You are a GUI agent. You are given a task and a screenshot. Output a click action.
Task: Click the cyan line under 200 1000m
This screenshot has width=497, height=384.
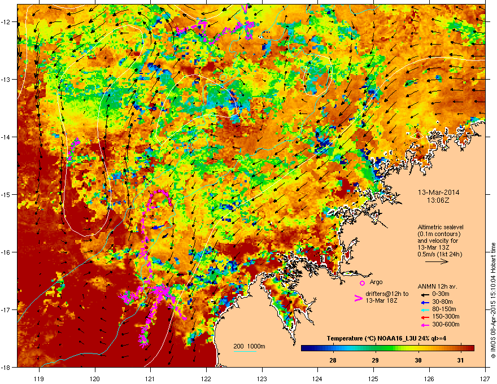[245, 351]
